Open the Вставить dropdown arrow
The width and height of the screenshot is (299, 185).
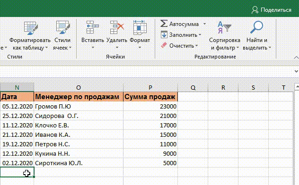[x=93, y=48]
